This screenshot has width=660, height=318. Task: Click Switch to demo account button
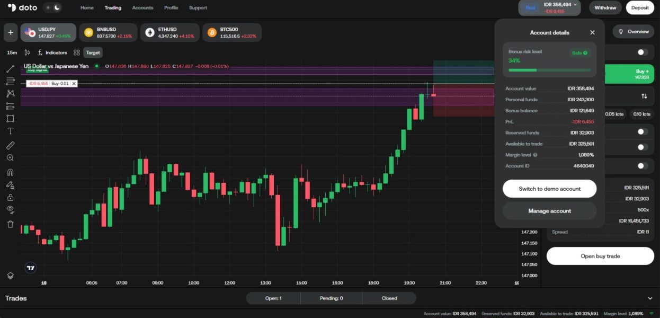click(x=549, y=189)
